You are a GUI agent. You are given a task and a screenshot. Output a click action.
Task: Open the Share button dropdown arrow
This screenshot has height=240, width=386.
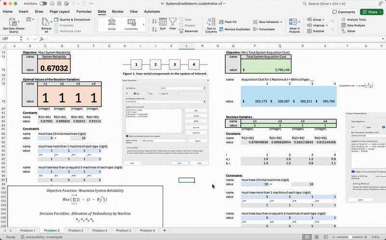point(381,12)
